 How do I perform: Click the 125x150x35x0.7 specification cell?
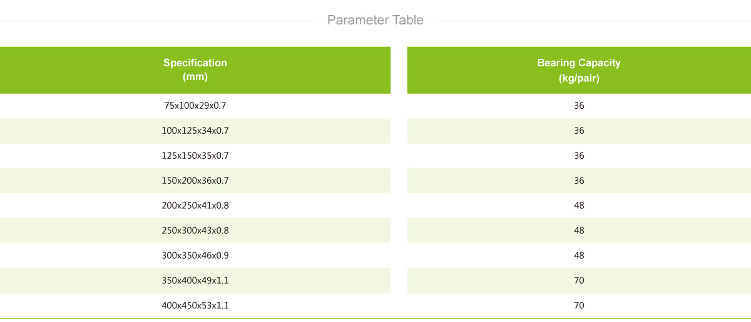coord(195,156)
